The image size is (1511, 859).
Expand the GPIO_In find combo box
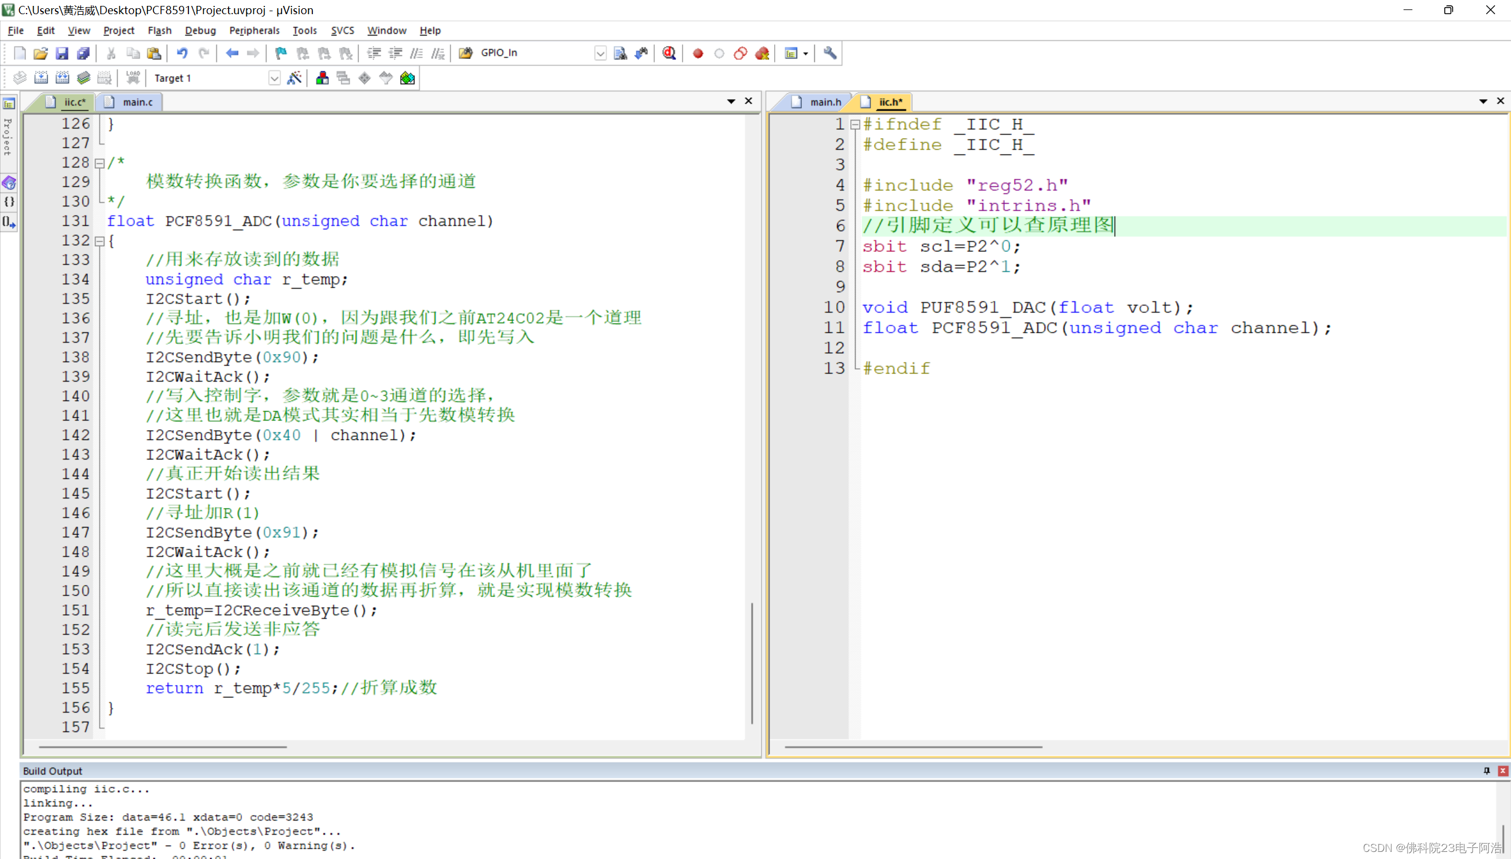(x=600, y=53)
